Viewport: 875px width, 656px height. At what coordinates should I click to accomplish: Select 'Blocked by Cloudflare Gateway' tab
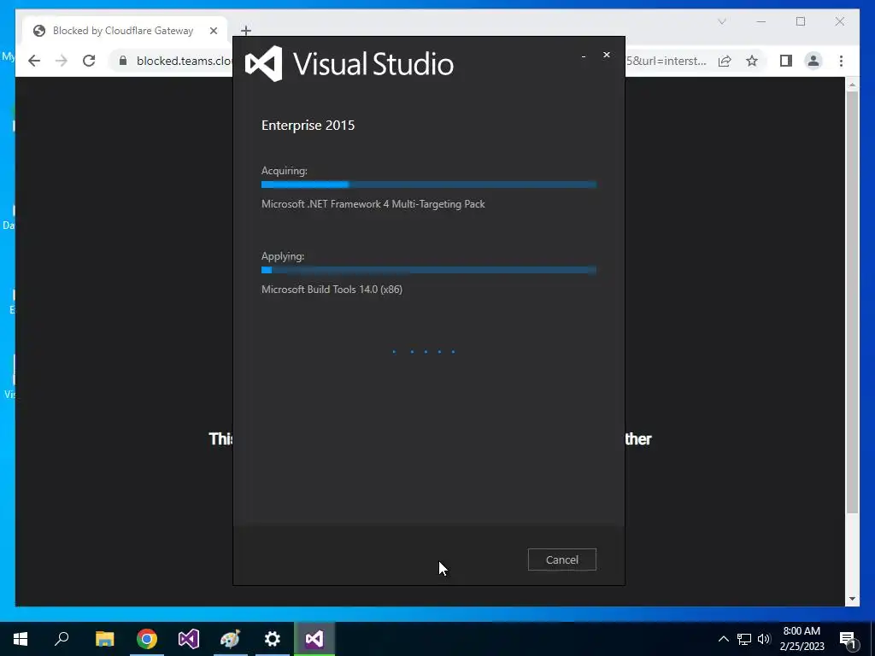pos(123,31)
